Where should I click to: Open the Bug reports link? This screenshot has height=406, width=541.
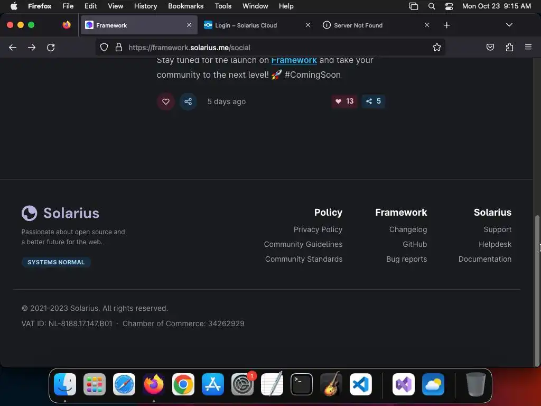[x=406, y=259]
